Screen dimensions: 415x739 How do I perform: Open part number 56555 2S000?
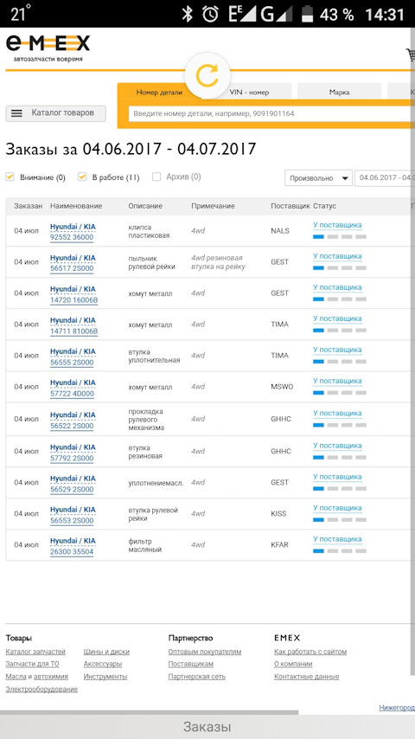pyautogui.click(x=72, y=363)
